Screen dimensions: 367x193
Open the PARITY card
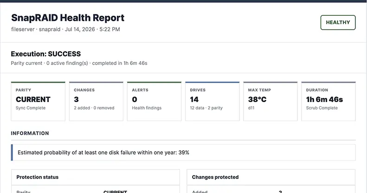[38, 101]
